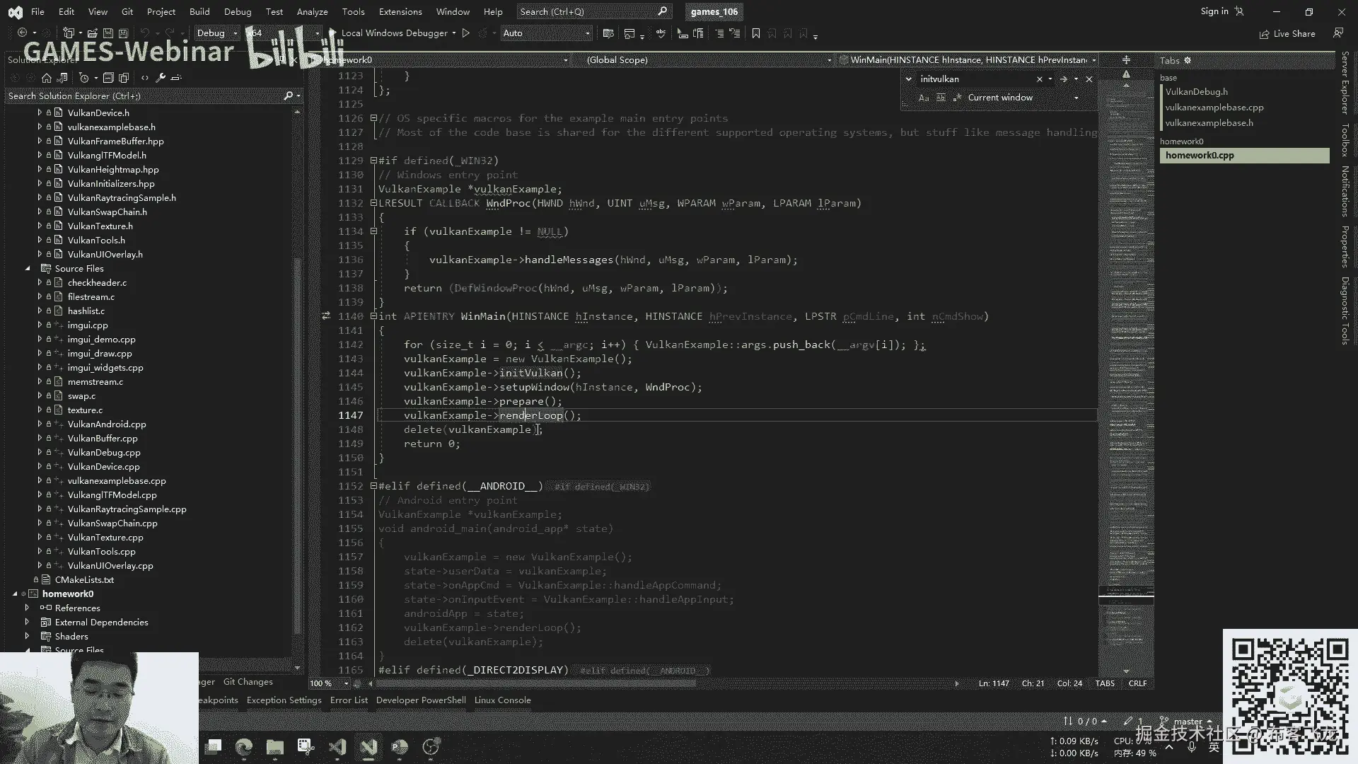Toggle Match whole word in find box
The width and height of the screenshot is (1358, 764).
941,98
